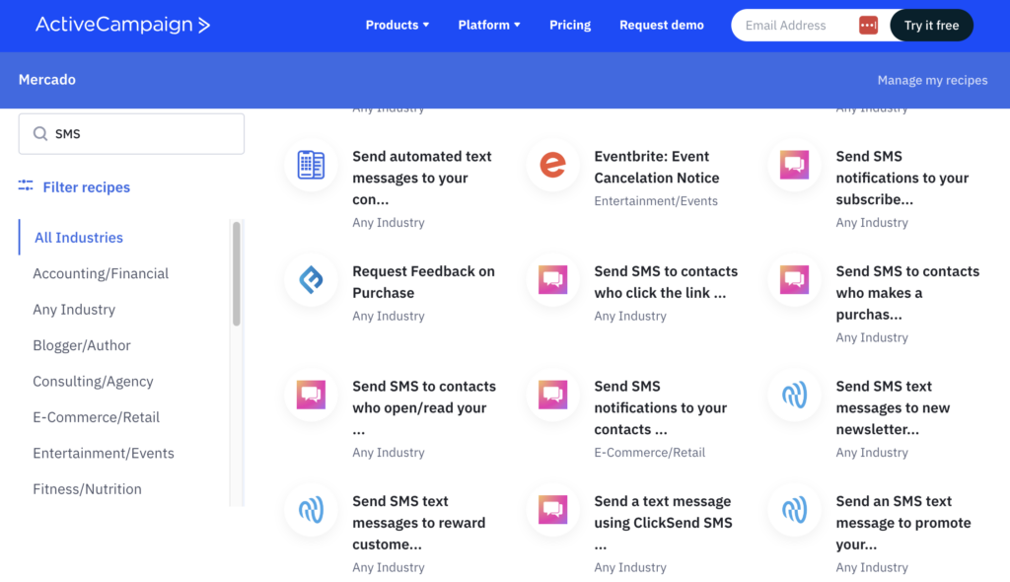Open the Platform dropdown menu

pos(489,25)
